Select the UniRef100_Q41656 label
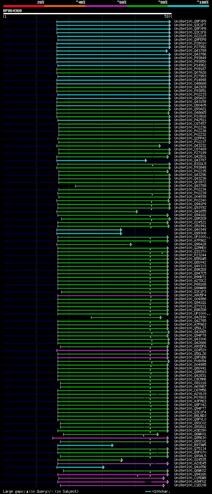Image resolution: width=212 pixels, height=494 pixels. (x=190, y=467)
